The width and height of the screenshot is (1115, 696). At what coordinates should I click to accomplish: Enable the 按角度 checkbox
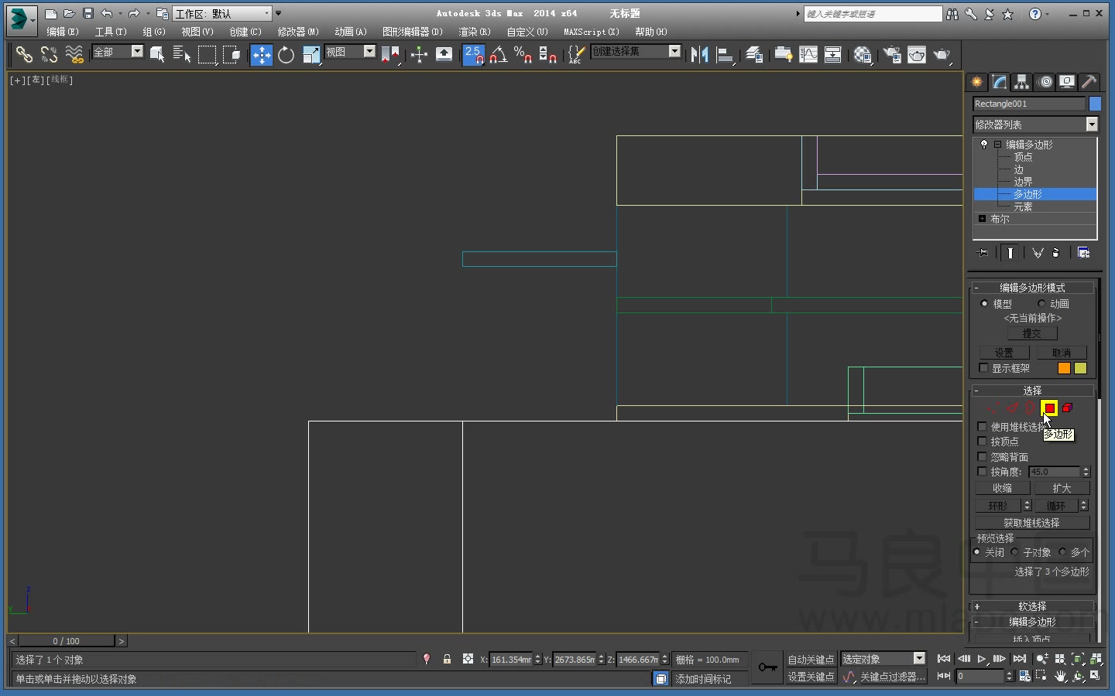pyautogui.click(x=983, y=472)
